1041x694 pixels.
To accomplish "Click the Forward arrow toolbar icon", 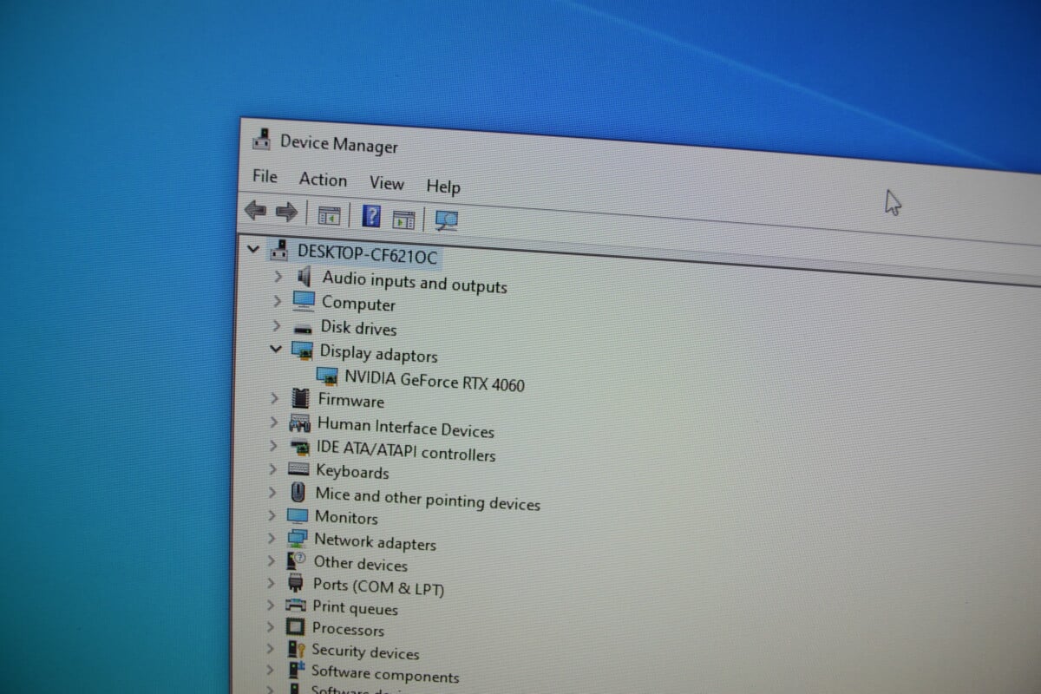I will point(286,211).
